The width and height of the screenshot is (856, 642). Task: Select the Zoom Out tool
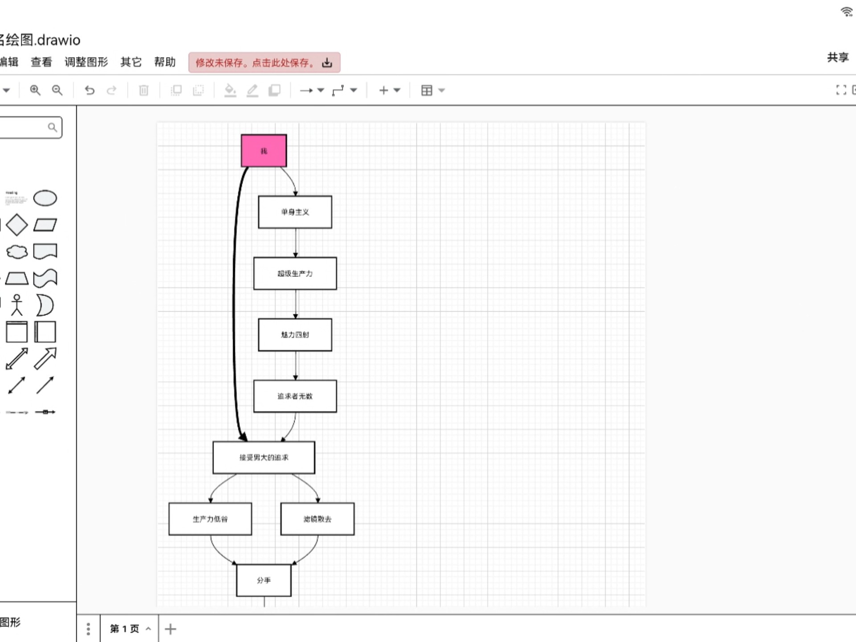pos(57,90)
